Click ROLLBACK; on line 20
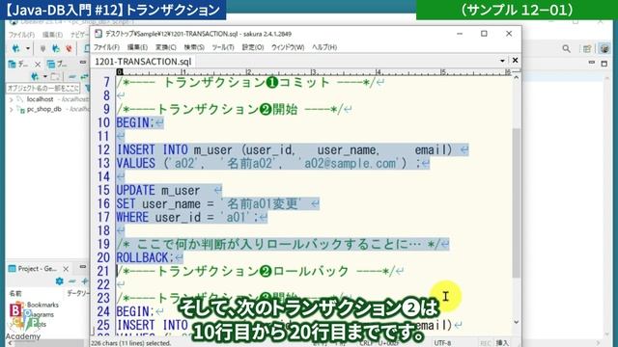 point(145,257)
